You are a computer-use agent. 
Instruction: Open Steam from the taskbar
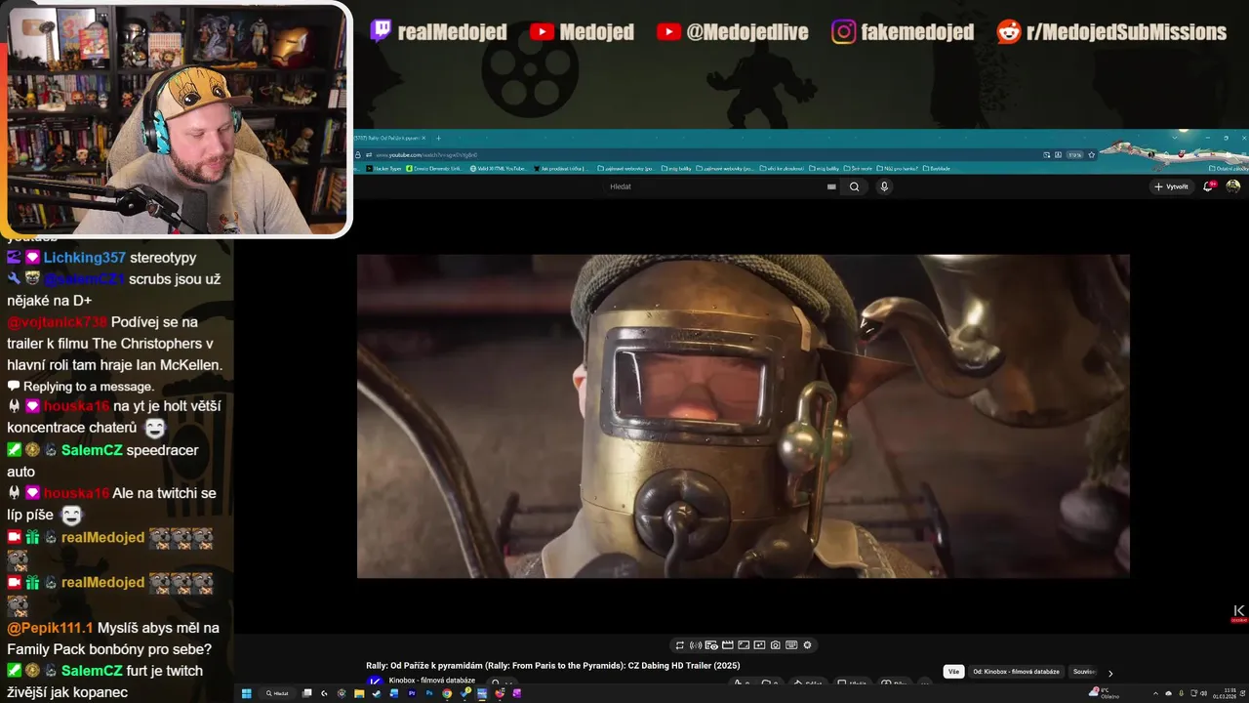[376, 693]
